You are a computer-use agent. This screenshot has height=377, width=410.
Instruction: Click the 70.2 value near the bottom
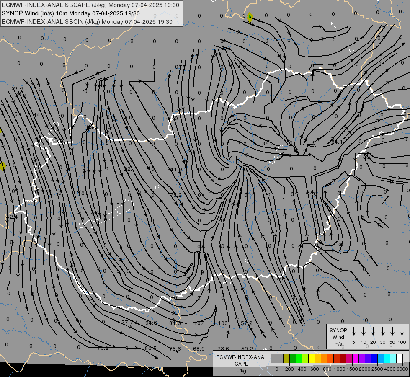[103, 348]
